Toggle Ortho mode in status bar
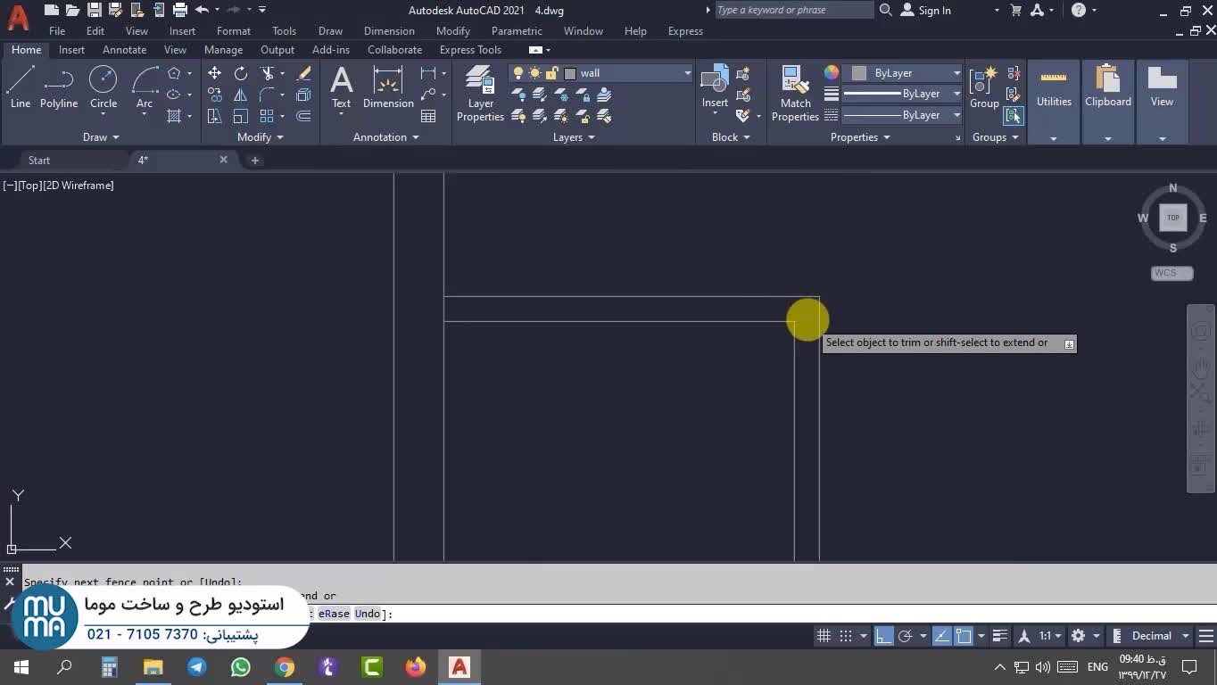 pos(883,636)
